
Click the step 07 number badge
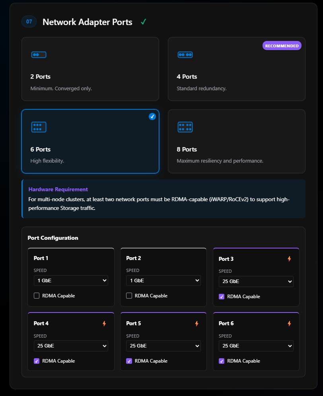[x=29, y=21]
